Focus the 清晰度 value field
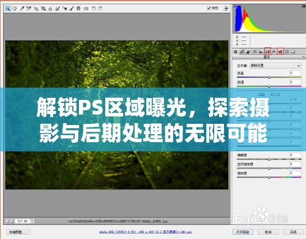 (x=295, y=155)
